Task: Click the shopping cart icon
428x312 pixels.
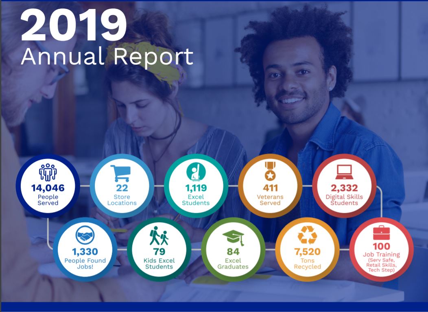Action: (x=121, y=173)
